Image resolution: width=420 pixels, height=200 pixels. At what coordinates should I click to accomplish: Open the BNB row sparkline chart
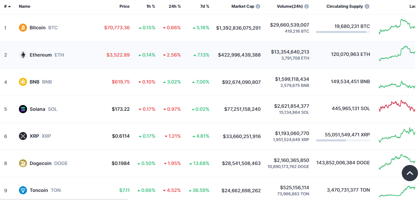click(x=397, y=85)
